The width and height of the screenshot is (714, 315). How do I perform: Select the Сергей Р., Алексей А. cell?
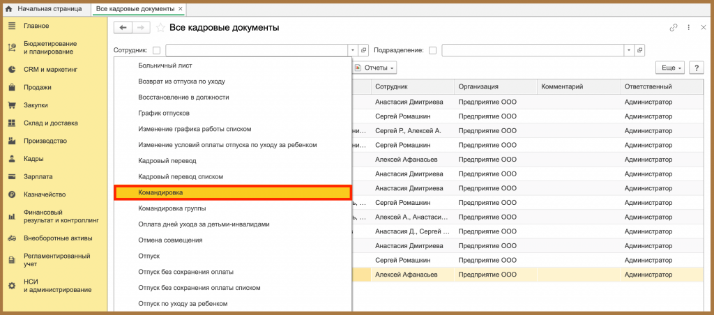412,130
